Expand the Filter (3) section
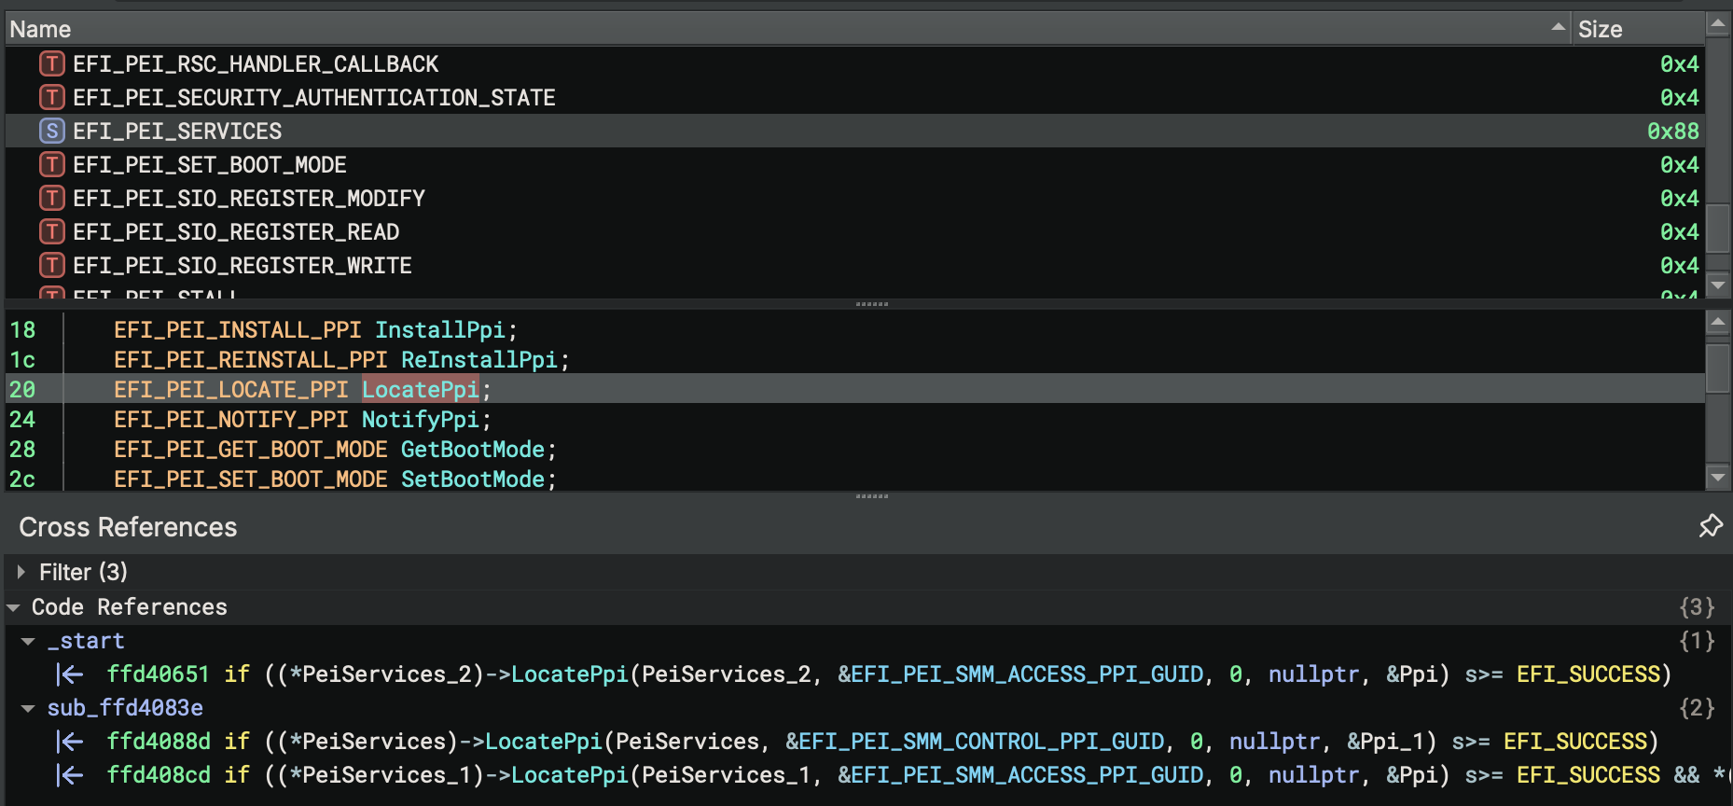The width and height of the screenshot is (1733, 806). pyautogui.click(x=21, y=572)
